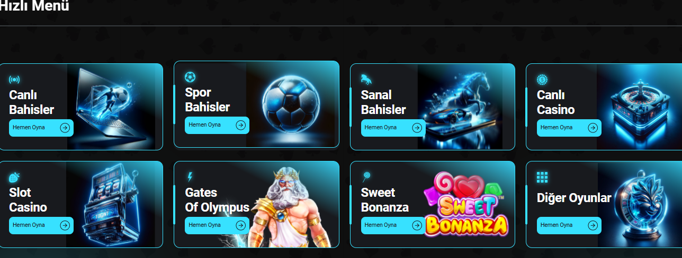Click the live broadcast icon above Canlı Bahisler
Image resolution: width=682 pixels, height=258 pixels.
coord(15,80)
